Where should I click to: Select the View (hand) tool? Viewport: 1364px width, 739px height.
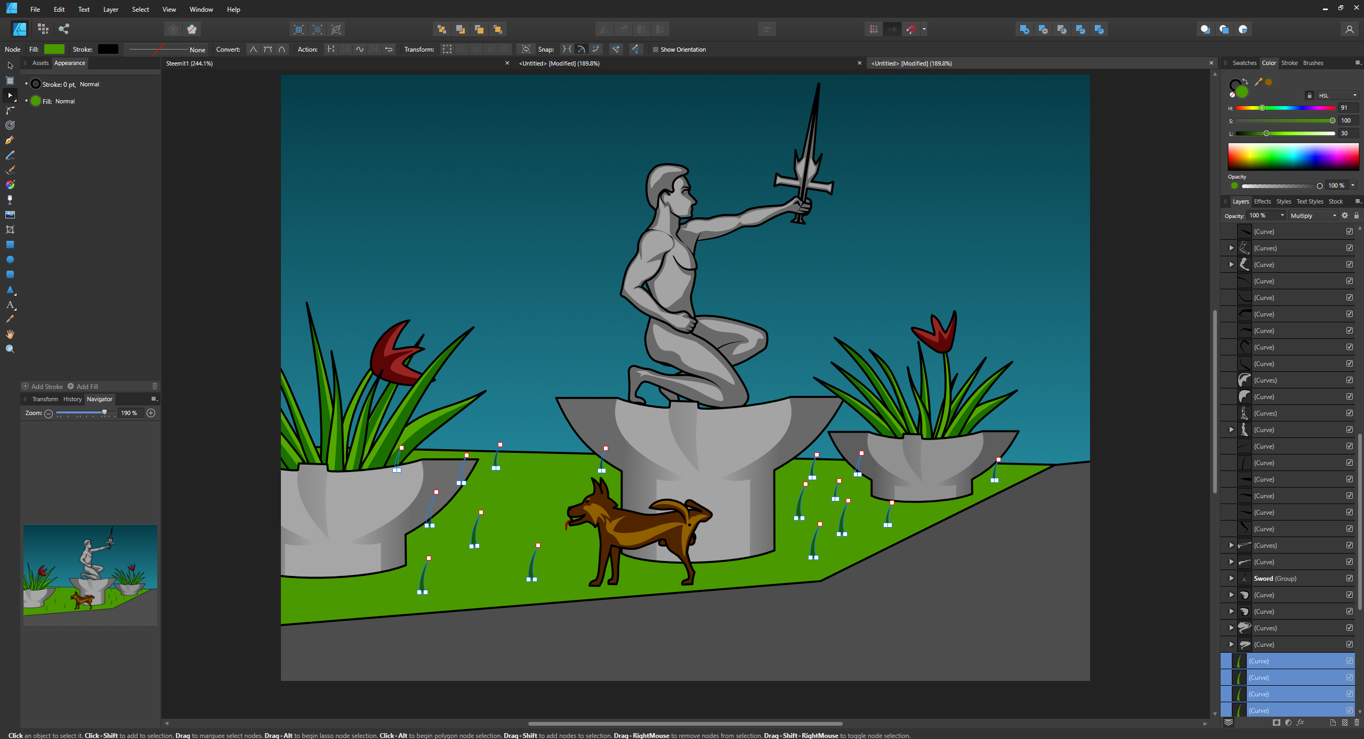10,334
